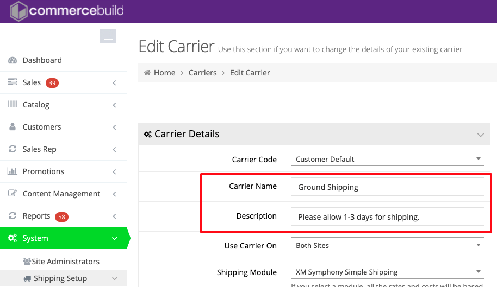Open the Reports menu item
The image size is (497, 287).
click(x=36, y=216)
